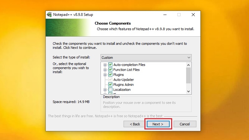
Task: Expand the Auto-completion Files tree node
Action: click(x=105, y=65)
